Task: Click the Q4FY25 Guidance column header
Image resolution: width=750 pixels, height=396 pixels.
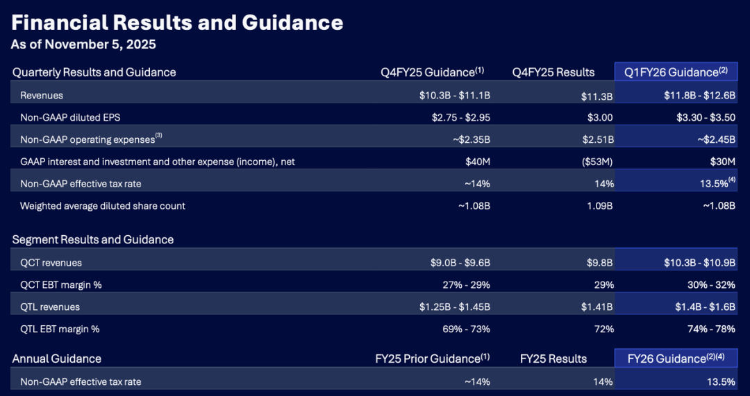Action: click(431, 72)
